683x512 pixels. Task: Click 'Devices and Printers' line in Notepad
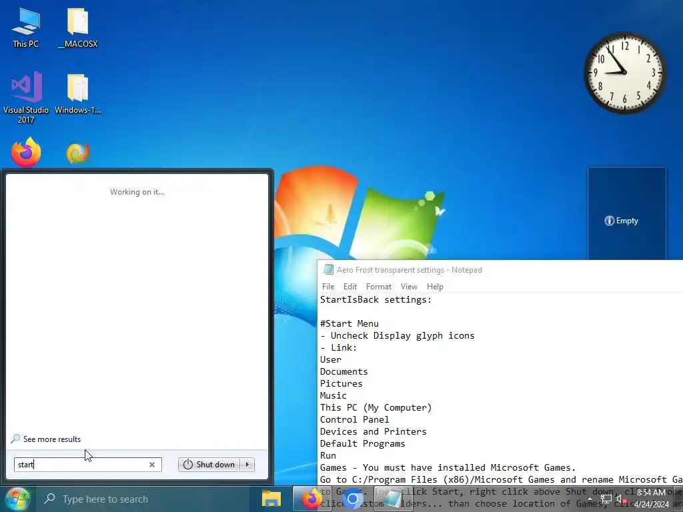(374, 431)
